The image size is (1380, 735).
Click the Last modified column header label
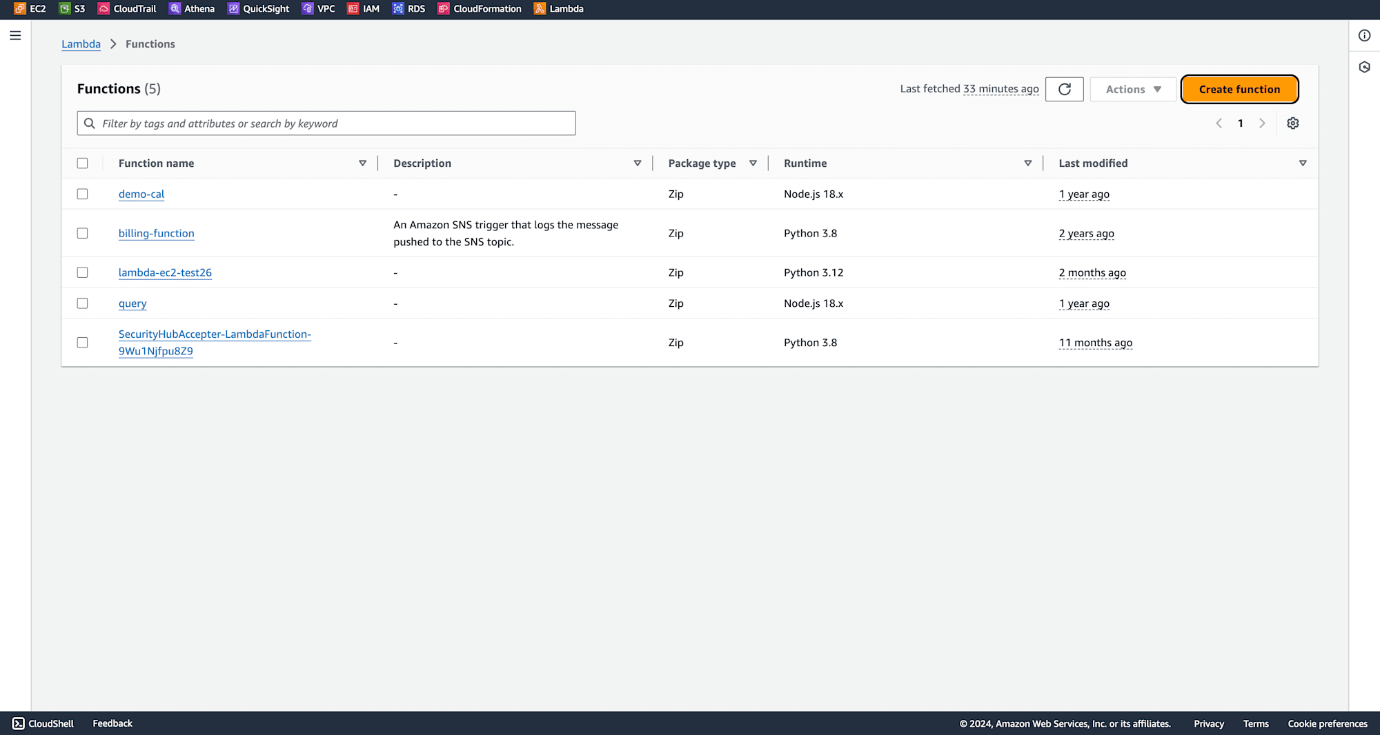[x=1093, y=163]
